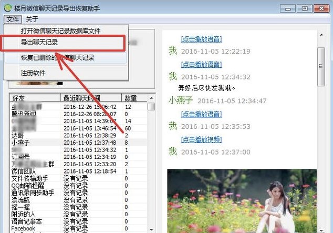Choose 注册软件 menu entry

(66, 73)
